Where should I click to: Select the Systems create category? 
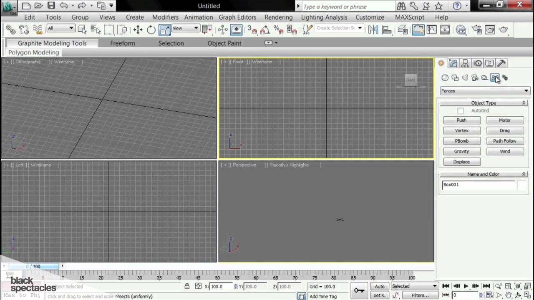[505, 78]
